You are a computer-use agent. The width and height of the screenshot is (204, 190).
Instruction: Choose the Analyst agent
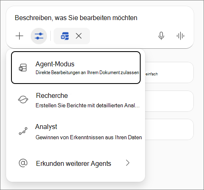click(76, 131)
